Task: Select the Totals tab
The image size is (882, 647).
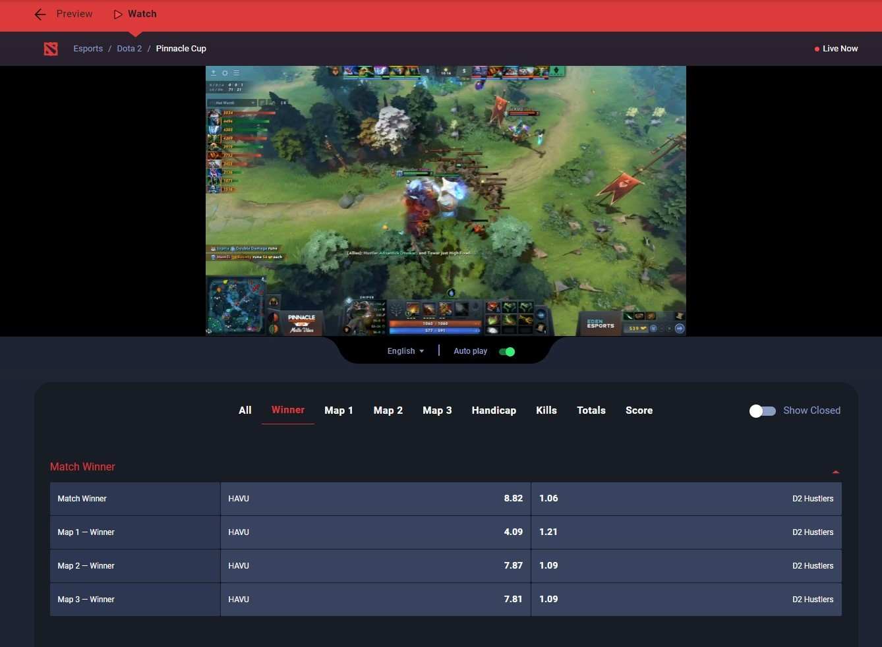Action: [591, 410]
